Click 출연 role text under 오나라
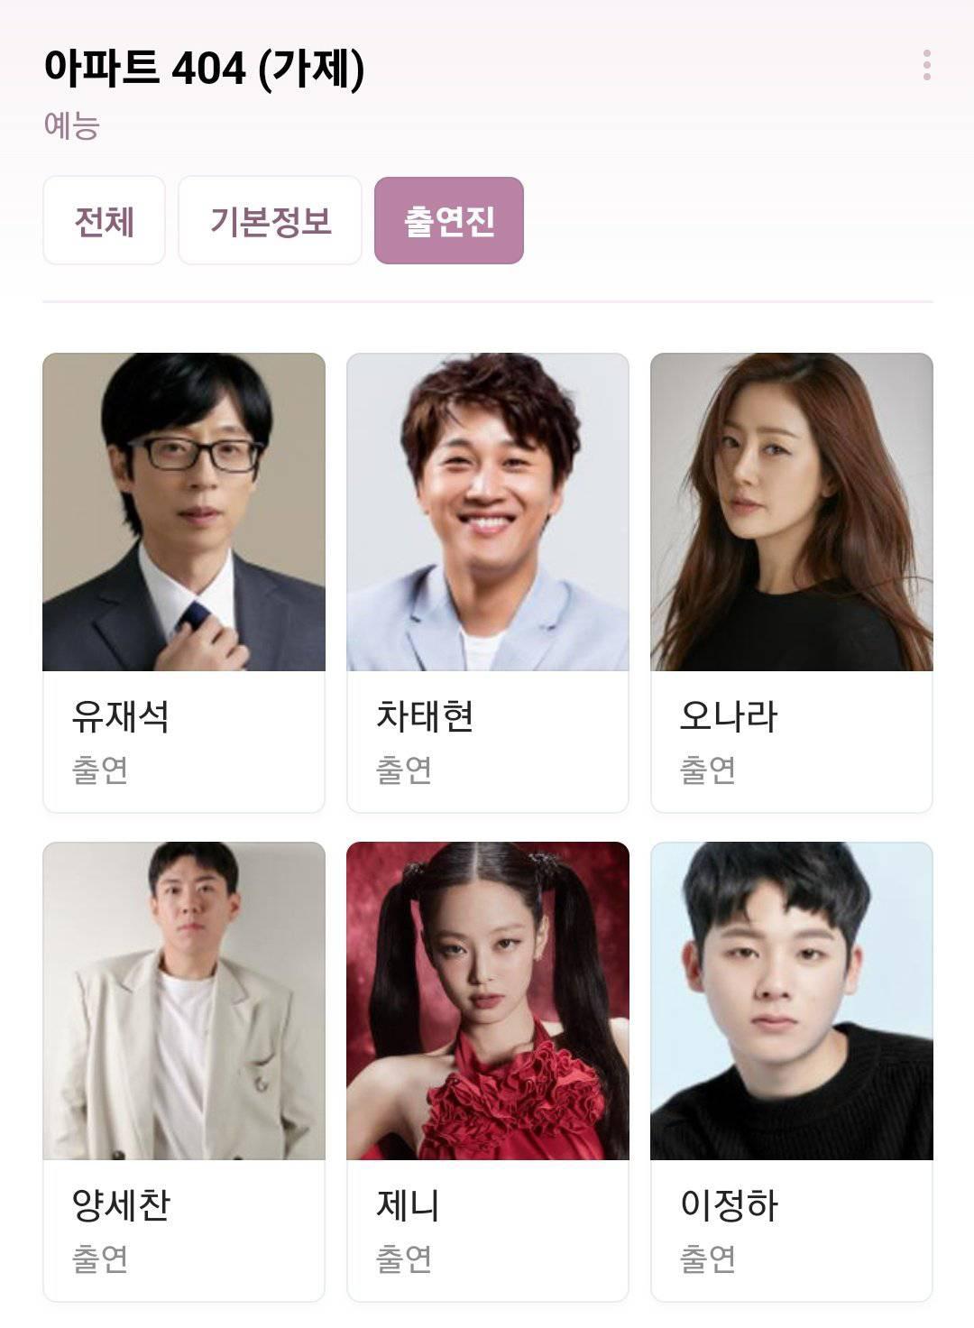 [x=708, y=770]
